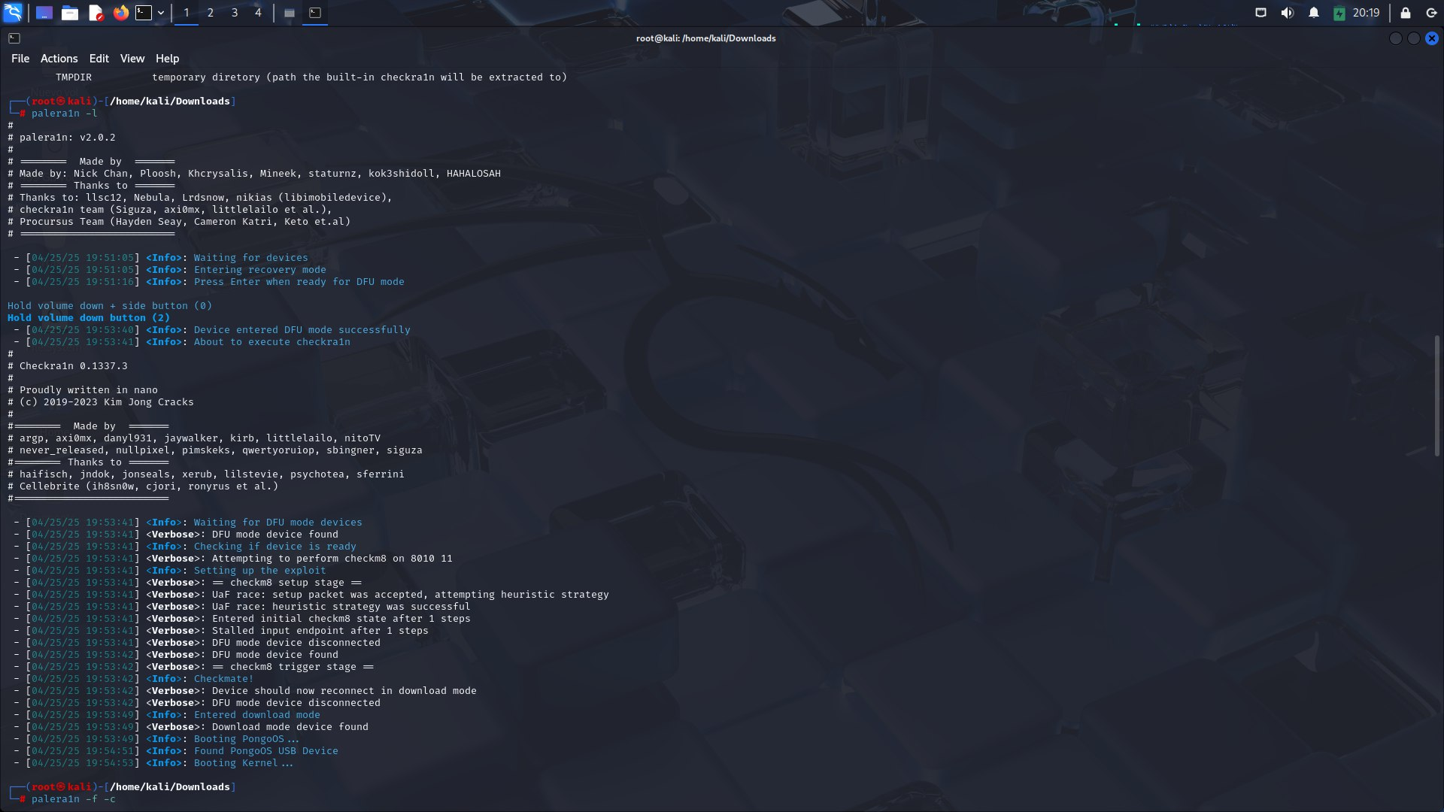Click the show desktop panel icon
1444x812 pixels.
click(x=44, y=13)
